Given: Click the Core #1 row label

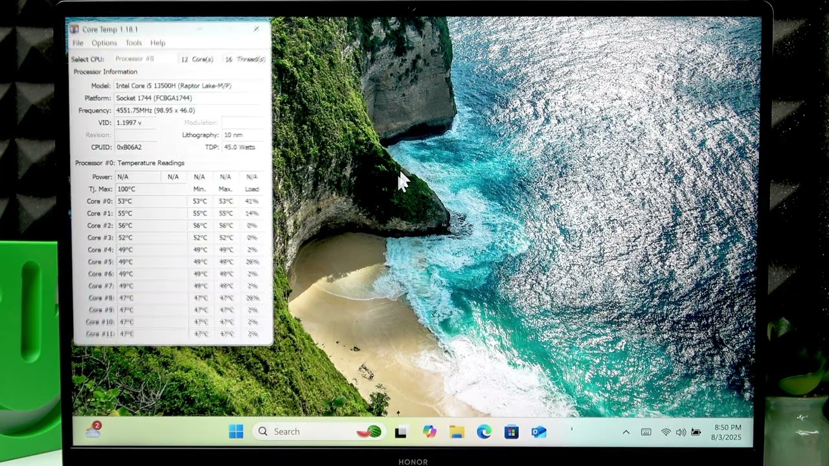Looking at the screenshot, I should point(100,213).
